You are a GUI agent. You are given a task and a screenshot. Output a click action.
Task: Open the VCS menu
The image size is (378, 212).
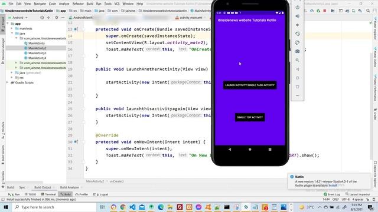coord(117,4)
